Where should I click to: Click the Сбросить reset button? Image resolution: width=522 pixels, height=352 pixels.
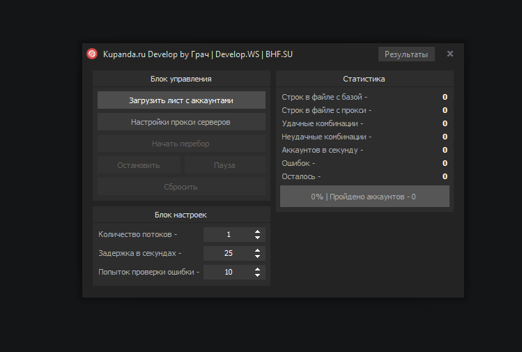point(181,187)
